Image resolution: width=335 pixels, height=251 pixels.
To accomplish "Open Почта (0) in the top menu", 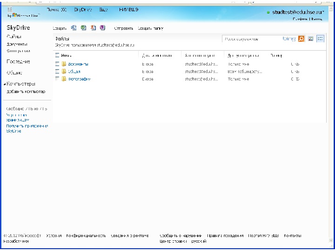I will (57, 10).
